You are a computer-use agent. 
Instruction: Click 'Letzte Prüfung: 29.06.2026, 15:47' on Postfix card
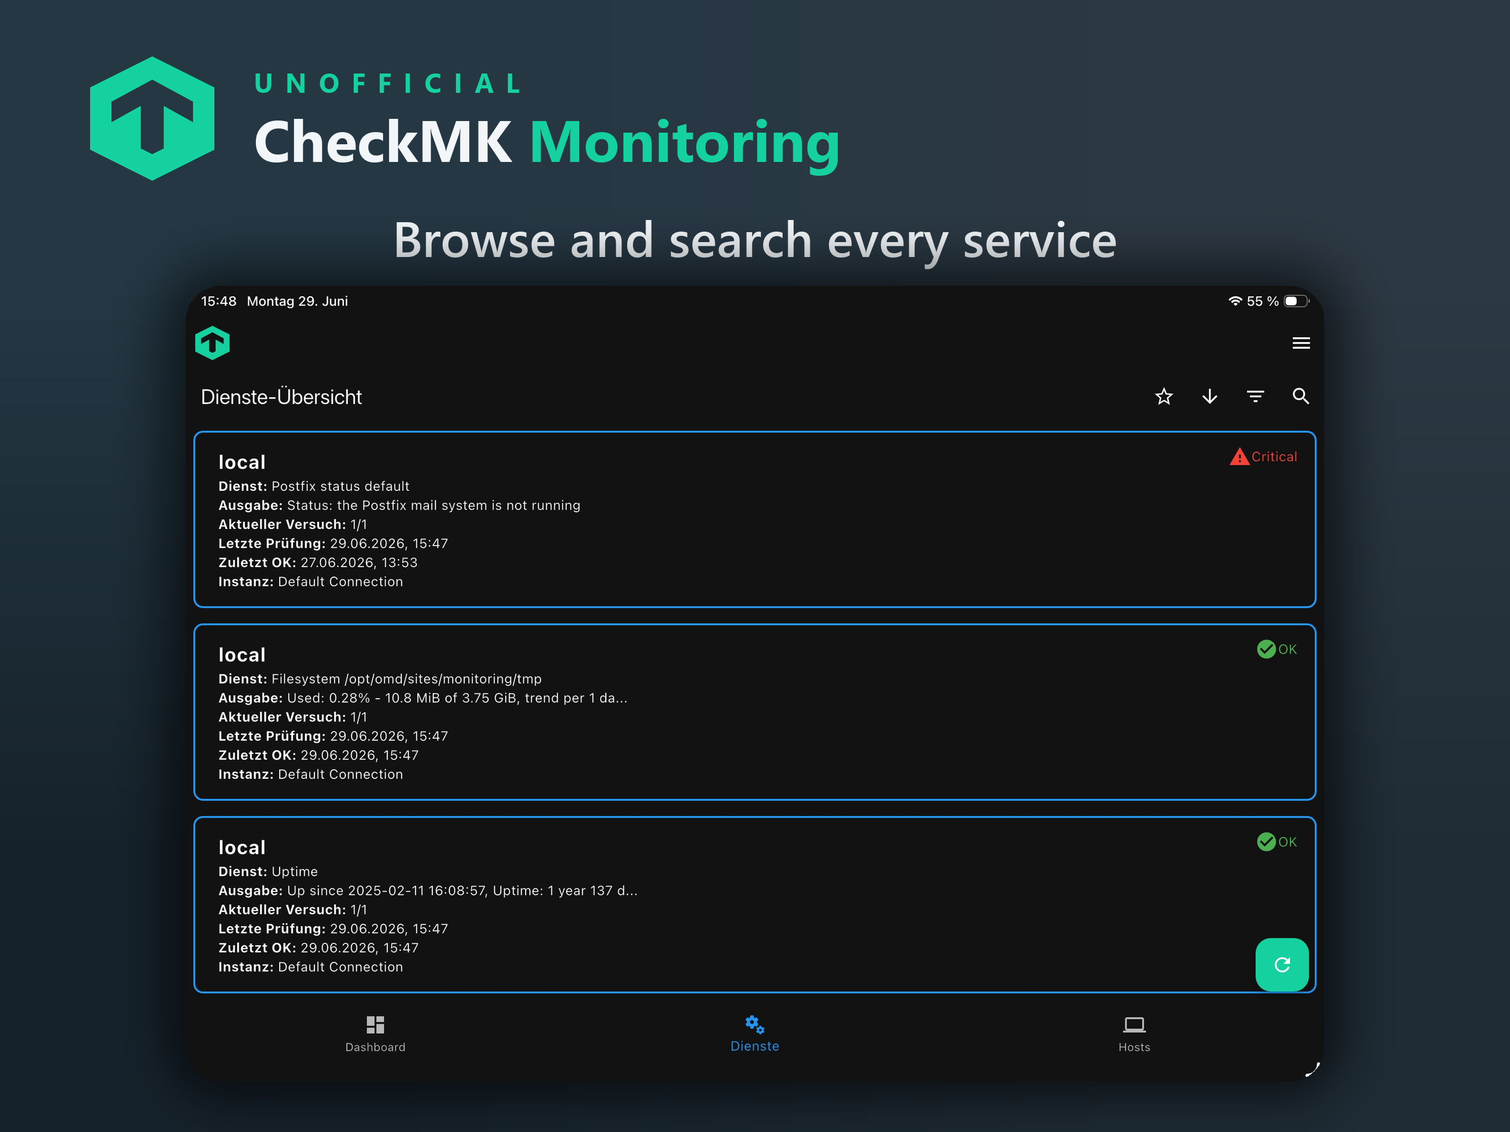[333, 543]
